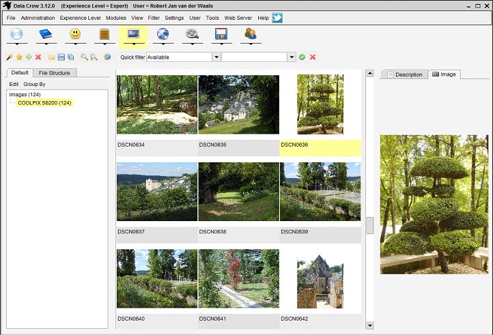This screenshot has height=335, width=493.
Task: Expand the book module dropdown arrow
Action: tap(46, 44)
